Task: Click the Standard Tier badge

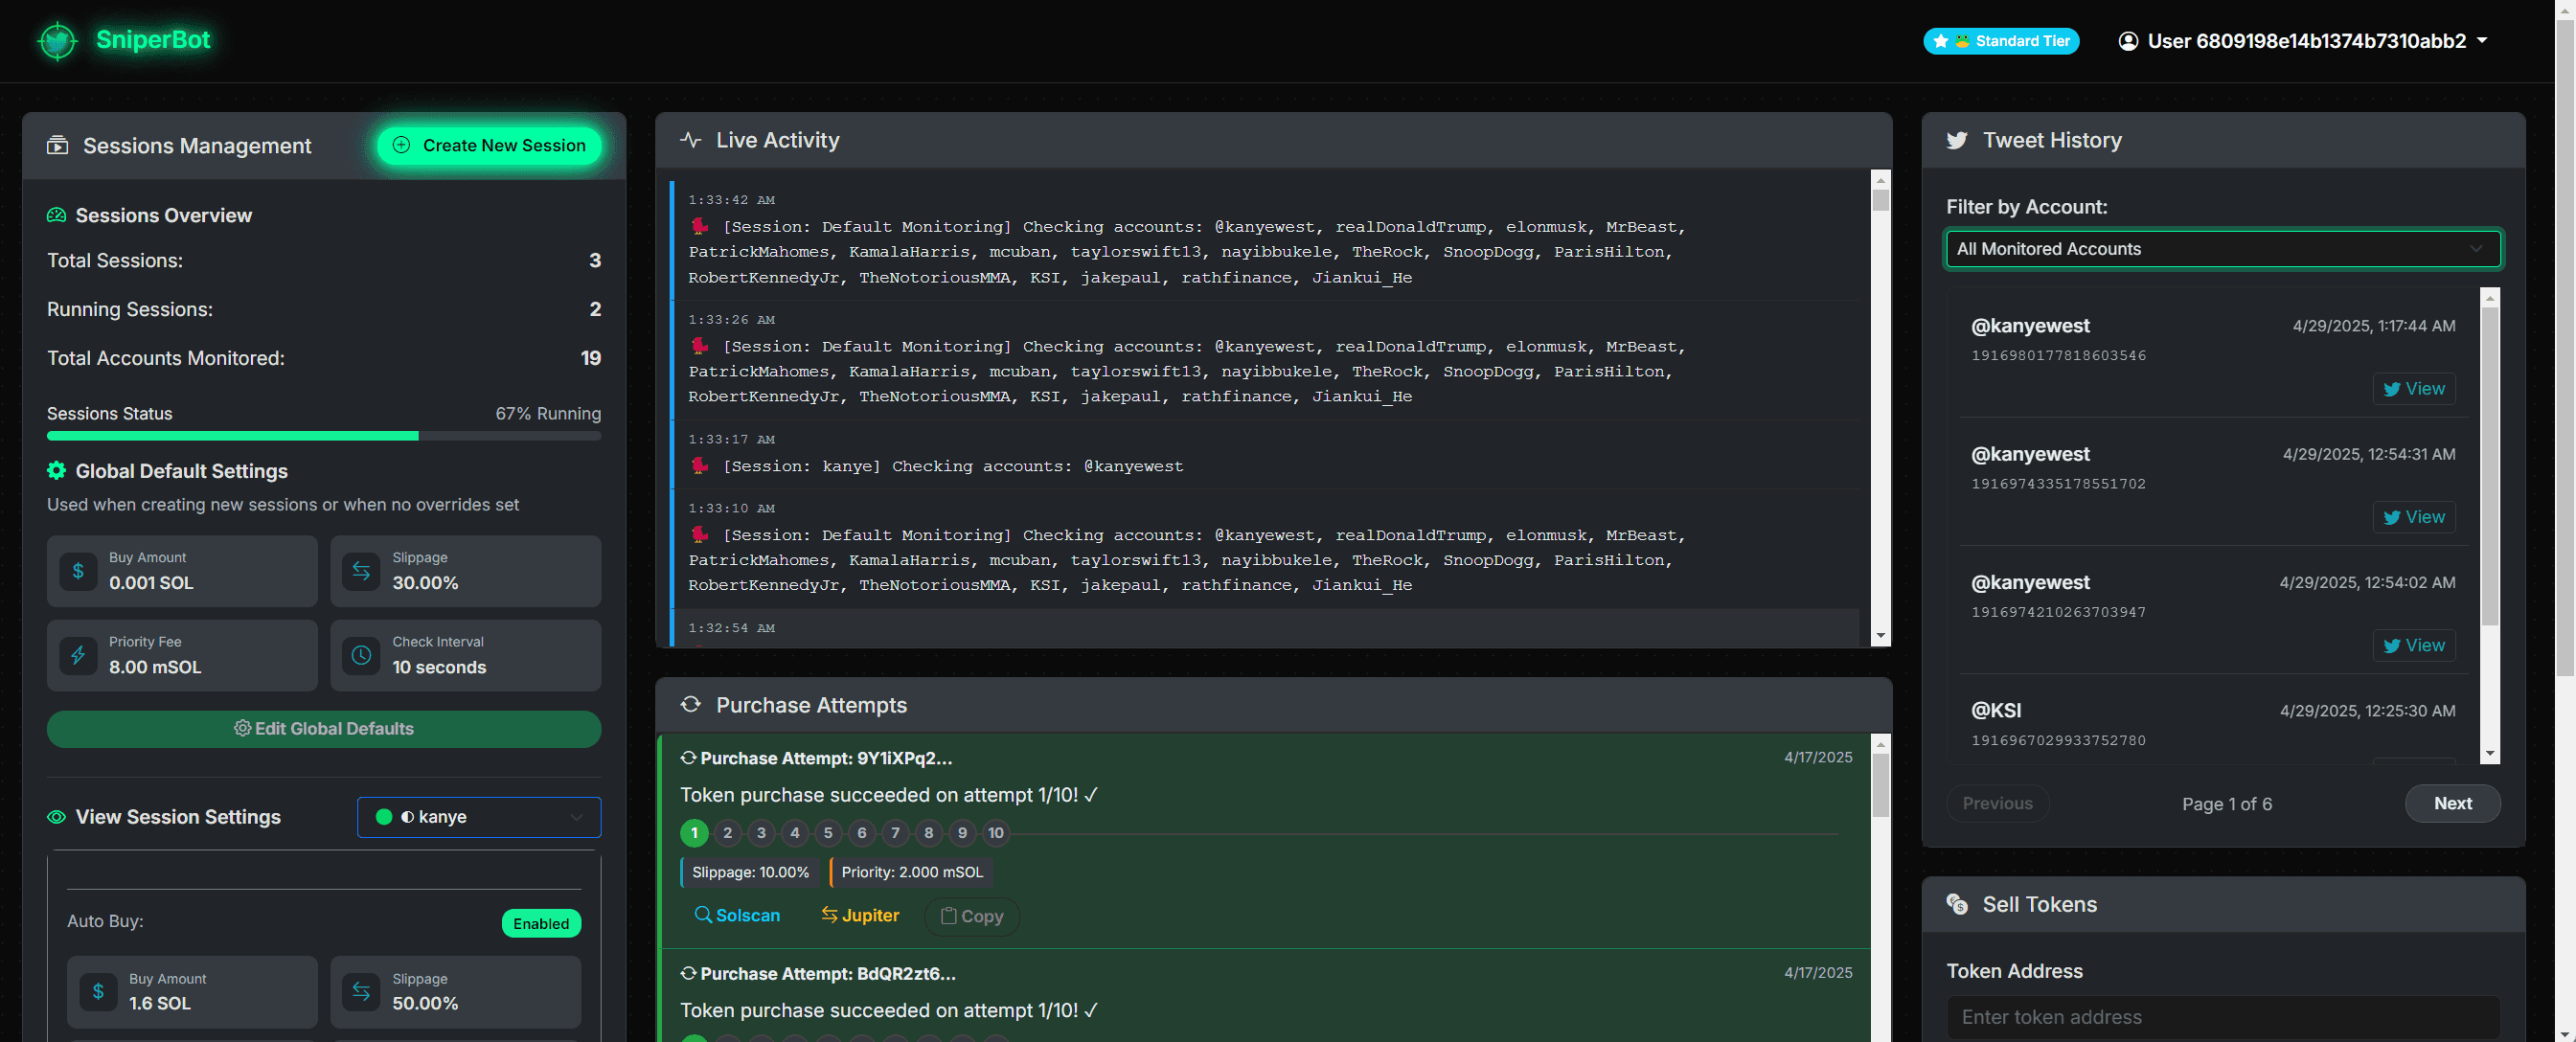Action: click(2000, 41)
